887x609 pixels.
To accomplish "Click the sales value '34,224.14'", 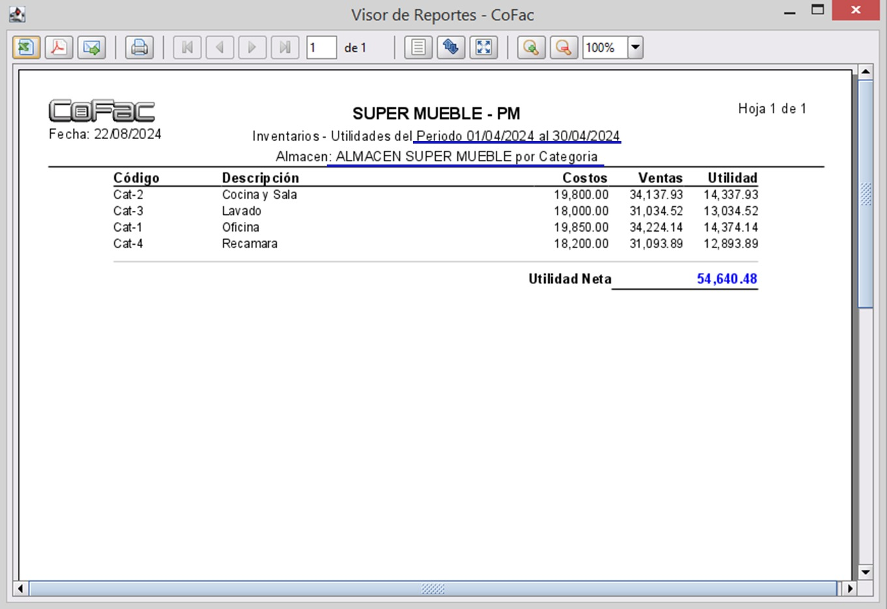I will (x=656, y=227).
